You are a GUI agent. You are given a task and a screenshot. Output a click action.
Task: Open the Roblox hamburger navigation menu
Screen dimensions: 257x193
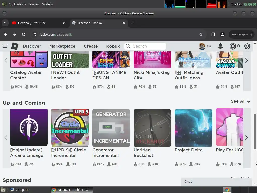[5, 46]
